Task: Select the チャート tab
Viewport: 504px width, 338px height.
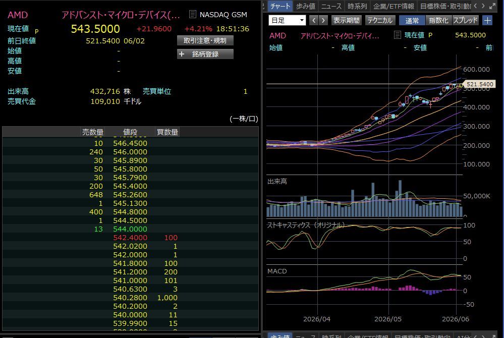Action: pyautogui.click(x=280, y=6)
